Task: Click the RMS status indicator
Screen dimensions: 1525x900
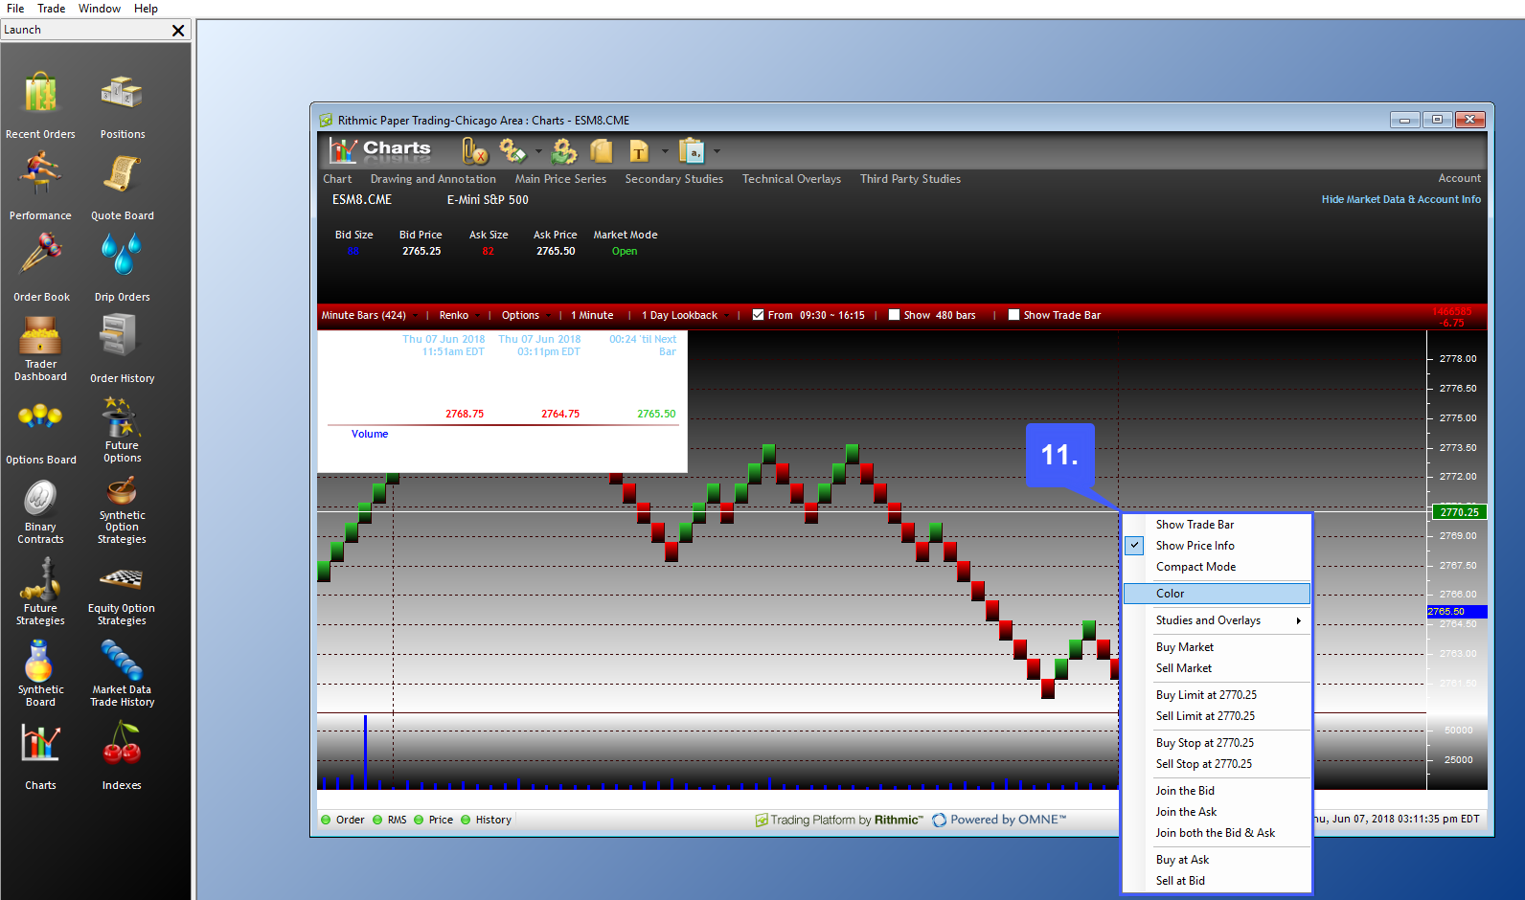Action: pyautogui.click(x=390, y=820)
